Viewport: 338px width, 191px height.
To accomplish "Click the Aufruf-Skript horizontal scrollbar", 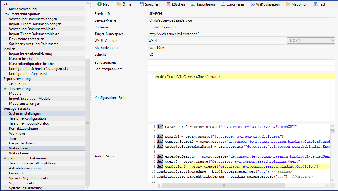I will [222, 185].
